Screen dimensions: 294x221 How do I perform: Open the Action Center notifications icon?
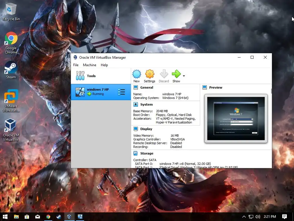tap(285, 217)
